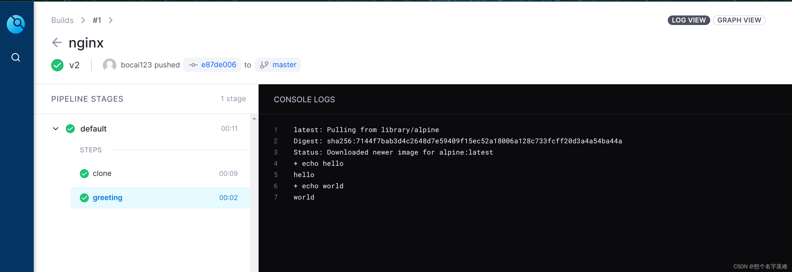Click the clone step success check icon
Screen dimensions: 792x272
(x=84, y=174)
